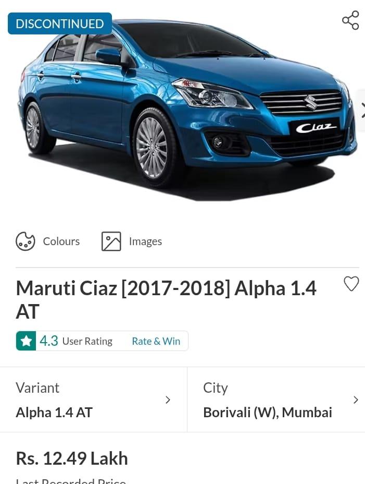
Task: Click the City heading label
Action: pos(216,389)
